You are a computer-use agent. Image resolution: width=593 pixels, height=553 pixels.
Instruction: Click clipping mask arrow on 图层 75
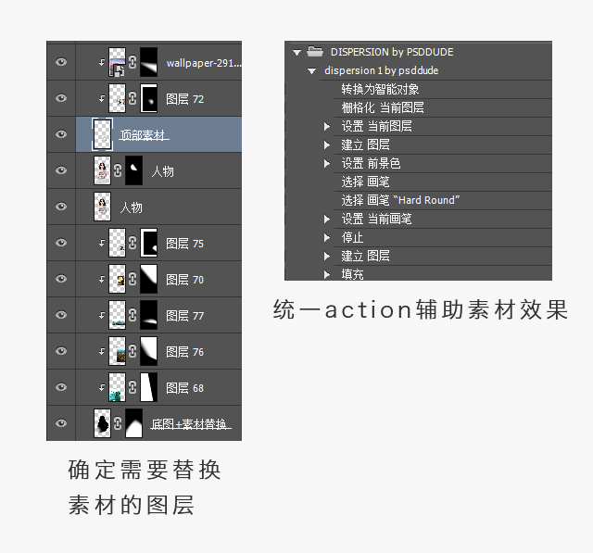[101, 243]
